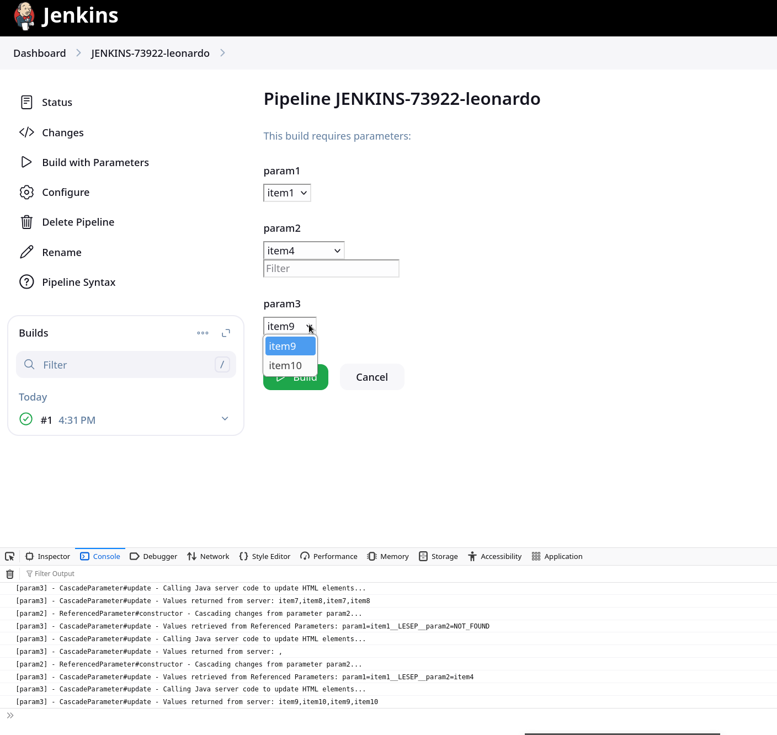The height and width of the screenshot is (735, 777).
Task: Click the param2 Filter text field
Action: (x=331, y=269)
